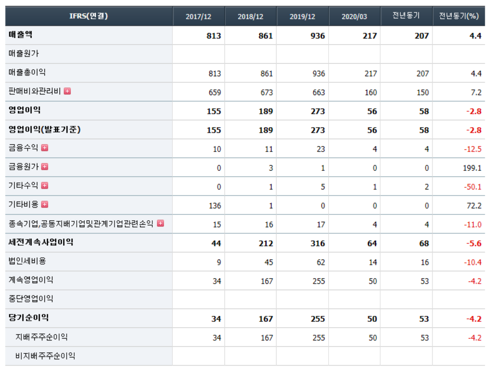Select the 당기순이익 row label
This screenshot has width=488, height=372.
coord(28,317)
